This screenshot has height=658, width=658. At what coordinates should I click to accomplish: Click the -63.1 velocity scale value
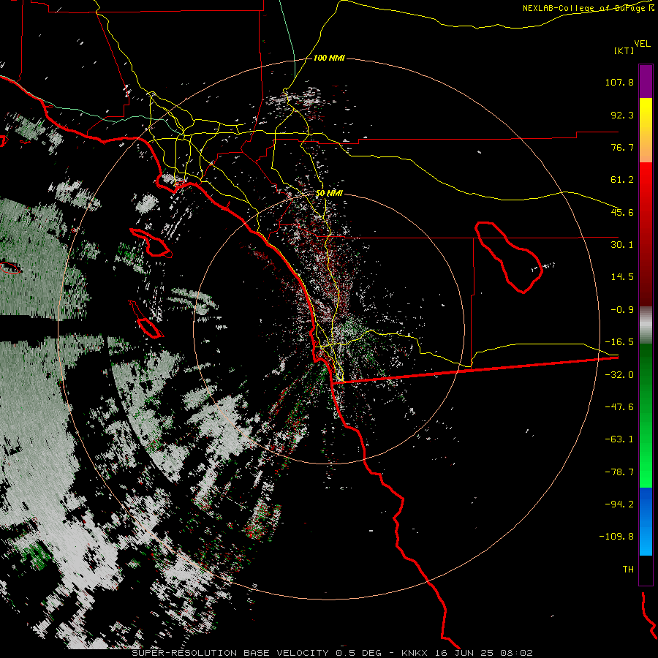point(619,439)
